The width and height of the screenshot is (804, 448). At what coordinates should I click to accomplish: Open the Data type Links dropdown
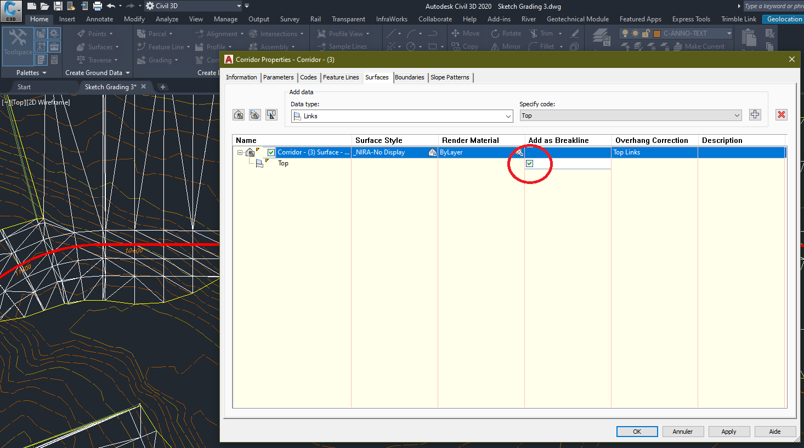click(507, 116)
